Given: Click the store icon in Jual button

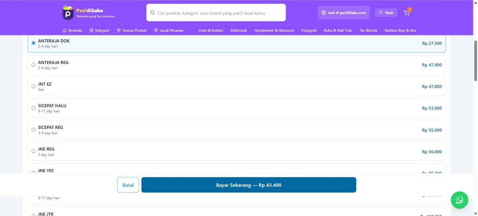Looking at the screenshot, I should click(324, 13).
